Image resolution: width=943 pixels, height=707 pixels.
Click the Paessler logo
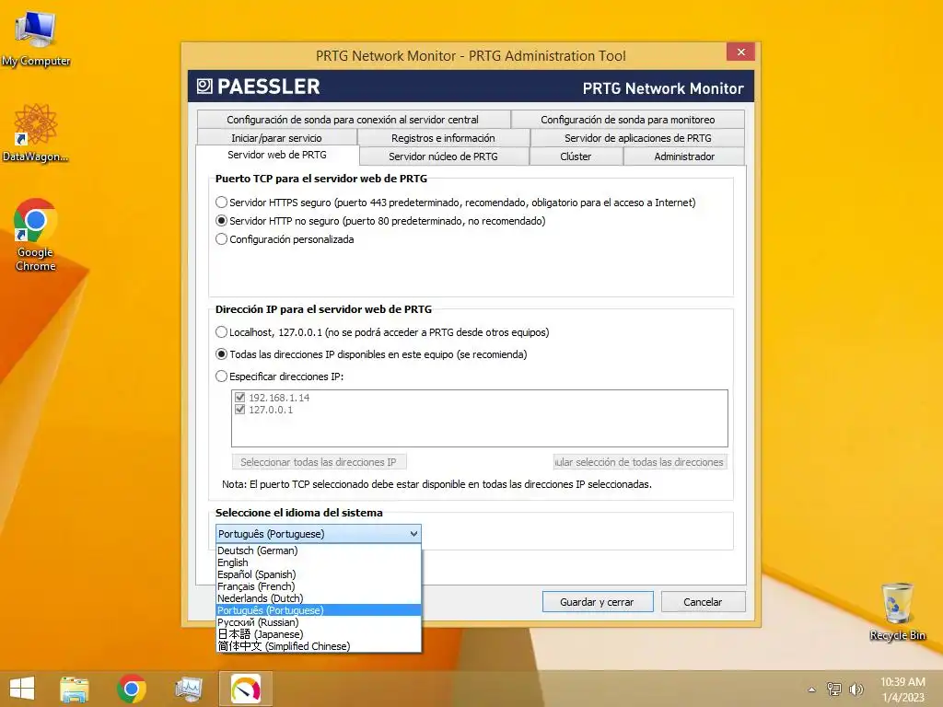(259, 87)
